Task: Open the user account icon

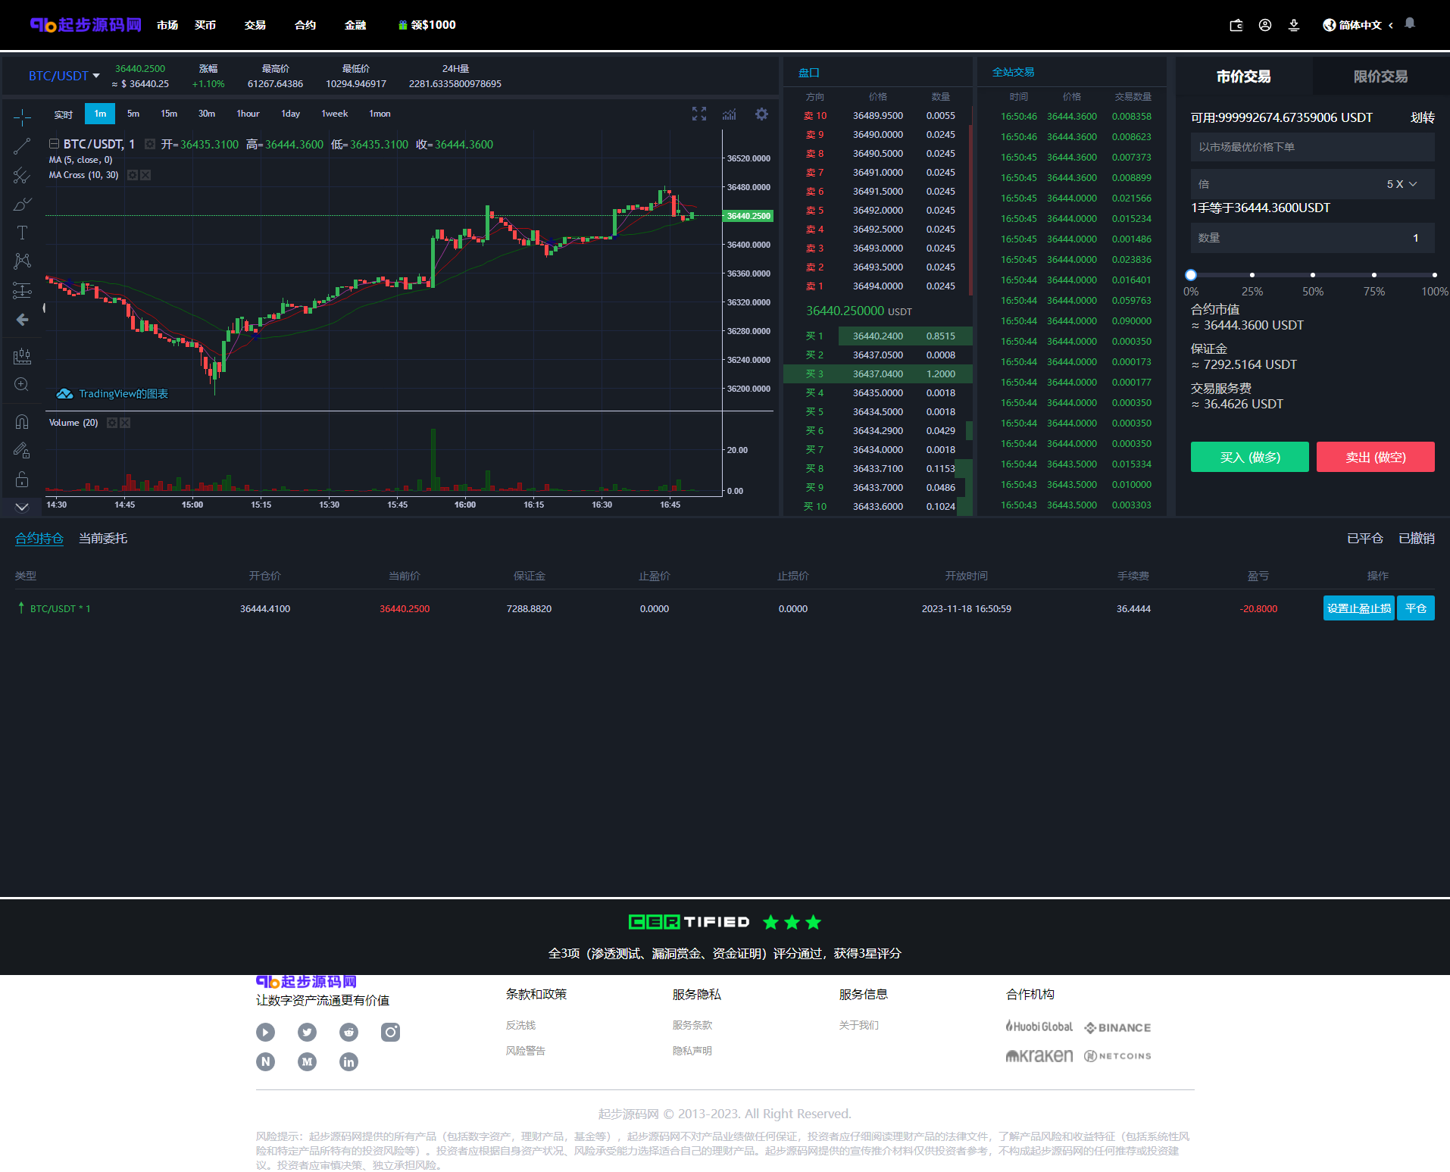Action: coord(1264,25)
